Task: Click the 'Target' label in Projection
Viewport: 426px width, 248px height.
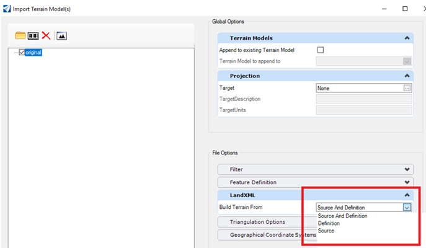Action: click(x=226, y=88)
